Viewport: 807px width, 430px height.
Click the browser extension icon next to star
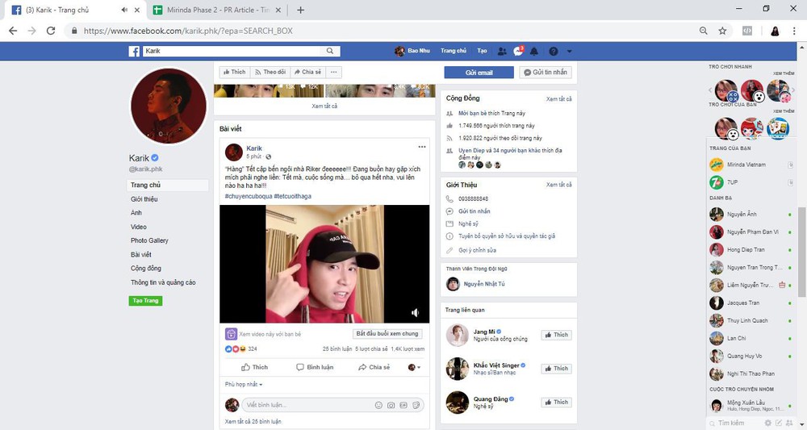coord(747,31)
